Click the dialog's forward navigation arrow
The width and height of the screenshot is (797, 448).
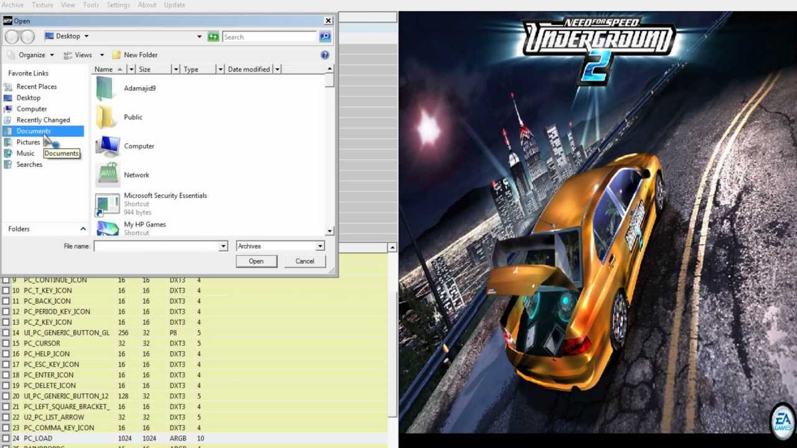(x=27, y=37)
